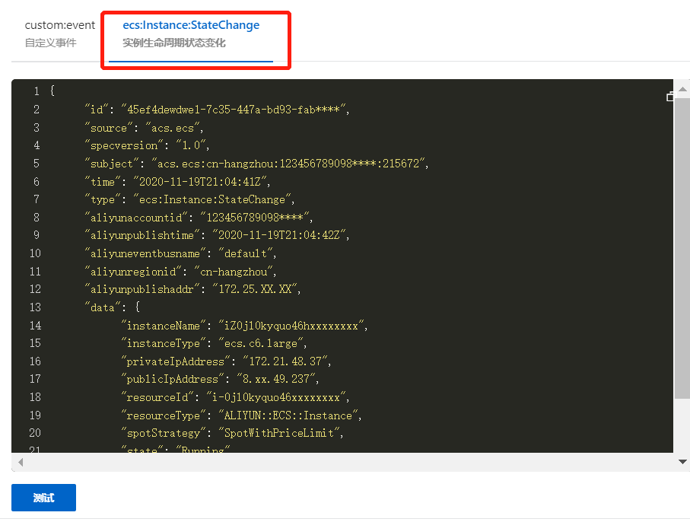Click the "id" value line in the editor
690x522 pixels.
tap(217, 110)
